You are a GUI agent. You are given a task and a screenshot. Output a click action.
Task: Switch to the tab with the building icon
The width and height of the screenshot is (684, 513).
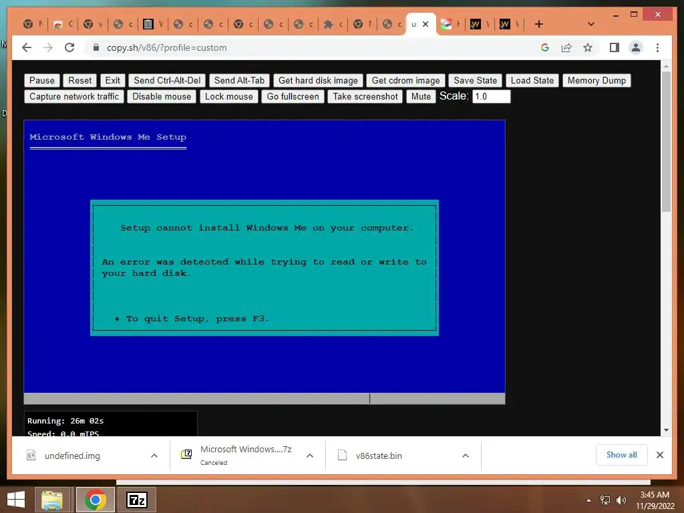tap(153, 24)
